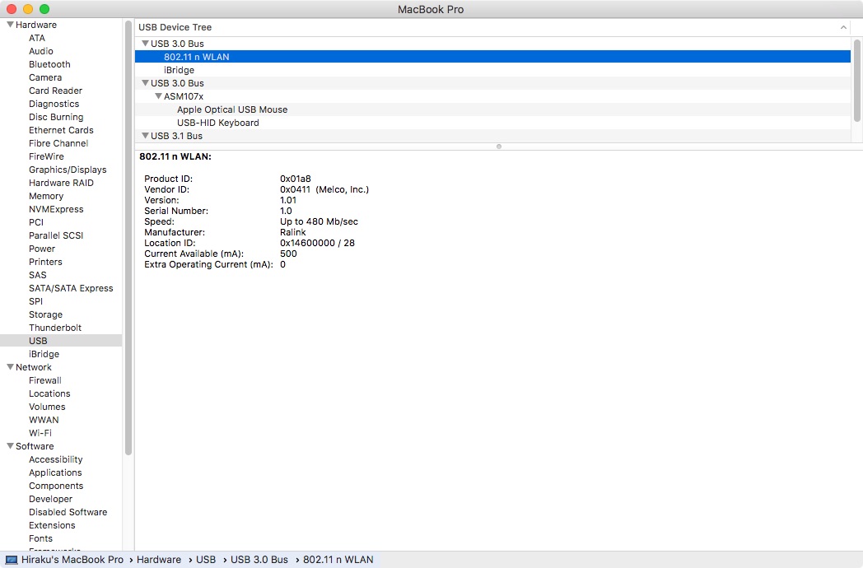Open Bluetooth in the sidebar
This screenshot has width=863, height=568.
pos(49,64)
